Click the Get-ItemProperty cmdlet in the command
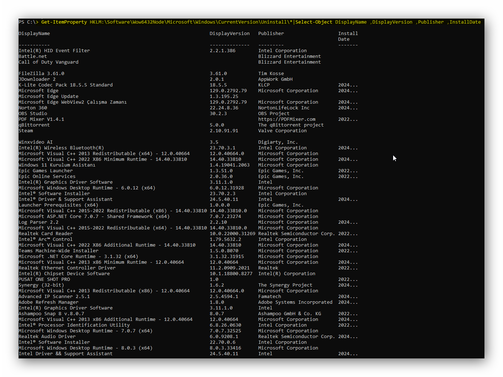 tap(64, 22)
